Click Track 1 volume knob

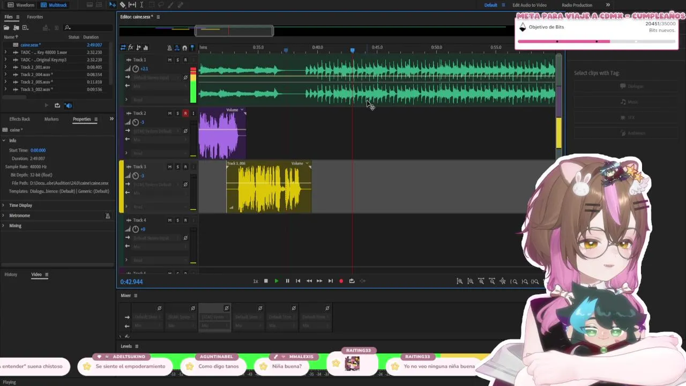tap(136, 69)
